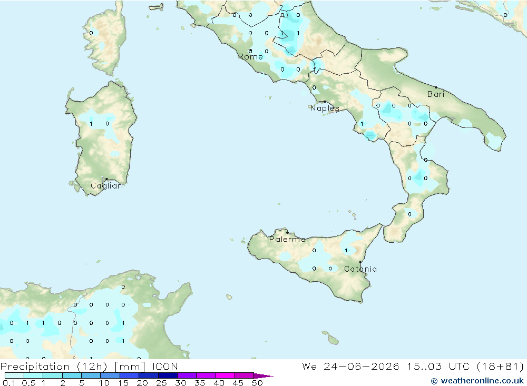The image size is (527, 386).
Task: Click the '50' legend scale value
Action: point(258,383)
